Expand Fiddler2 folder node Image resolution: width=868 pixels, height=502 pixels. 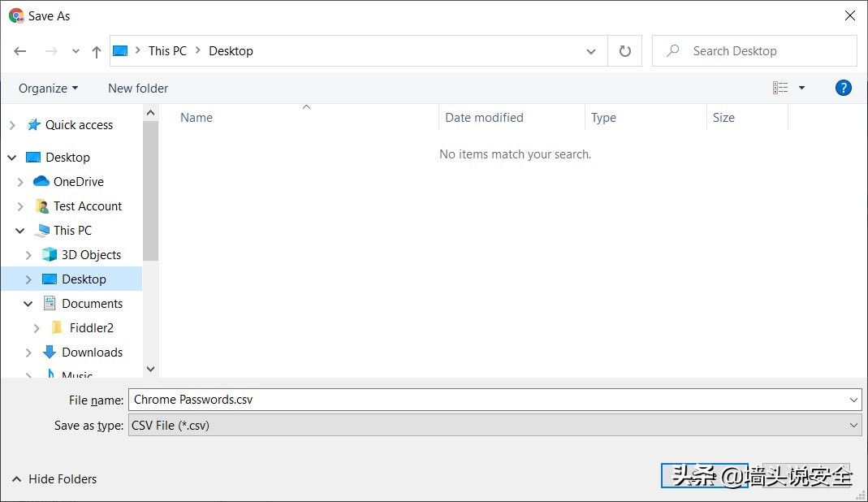(37, 328)
